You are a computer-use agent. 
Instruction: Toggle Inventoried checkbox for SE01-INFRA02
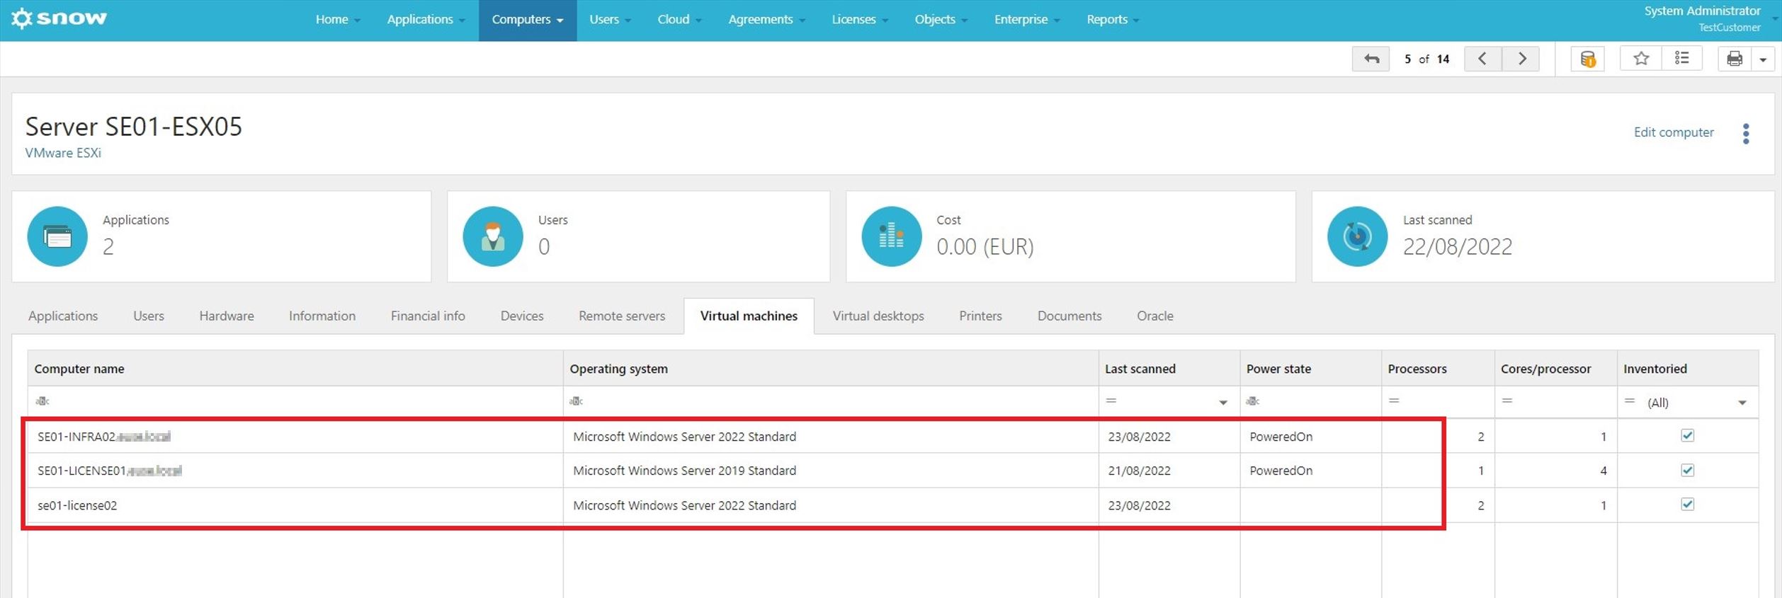pos(1688,435)
